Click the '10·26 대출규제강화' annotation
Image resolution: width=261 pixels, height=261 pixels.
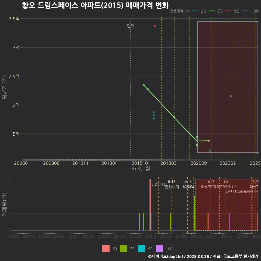point(210,184)
